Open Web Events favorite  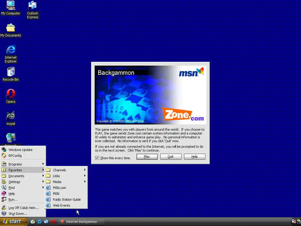(x=66, y=205)
